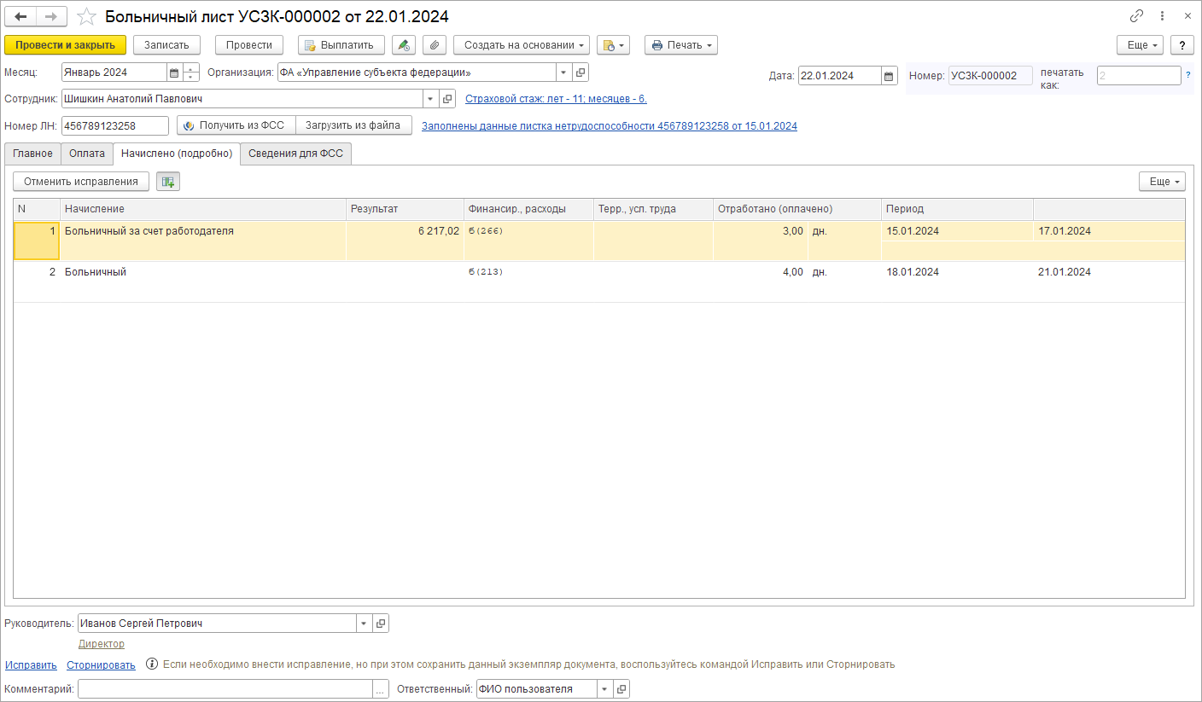Open the signature pencil icon button
1202x702 pixels.
pos(404,45)
